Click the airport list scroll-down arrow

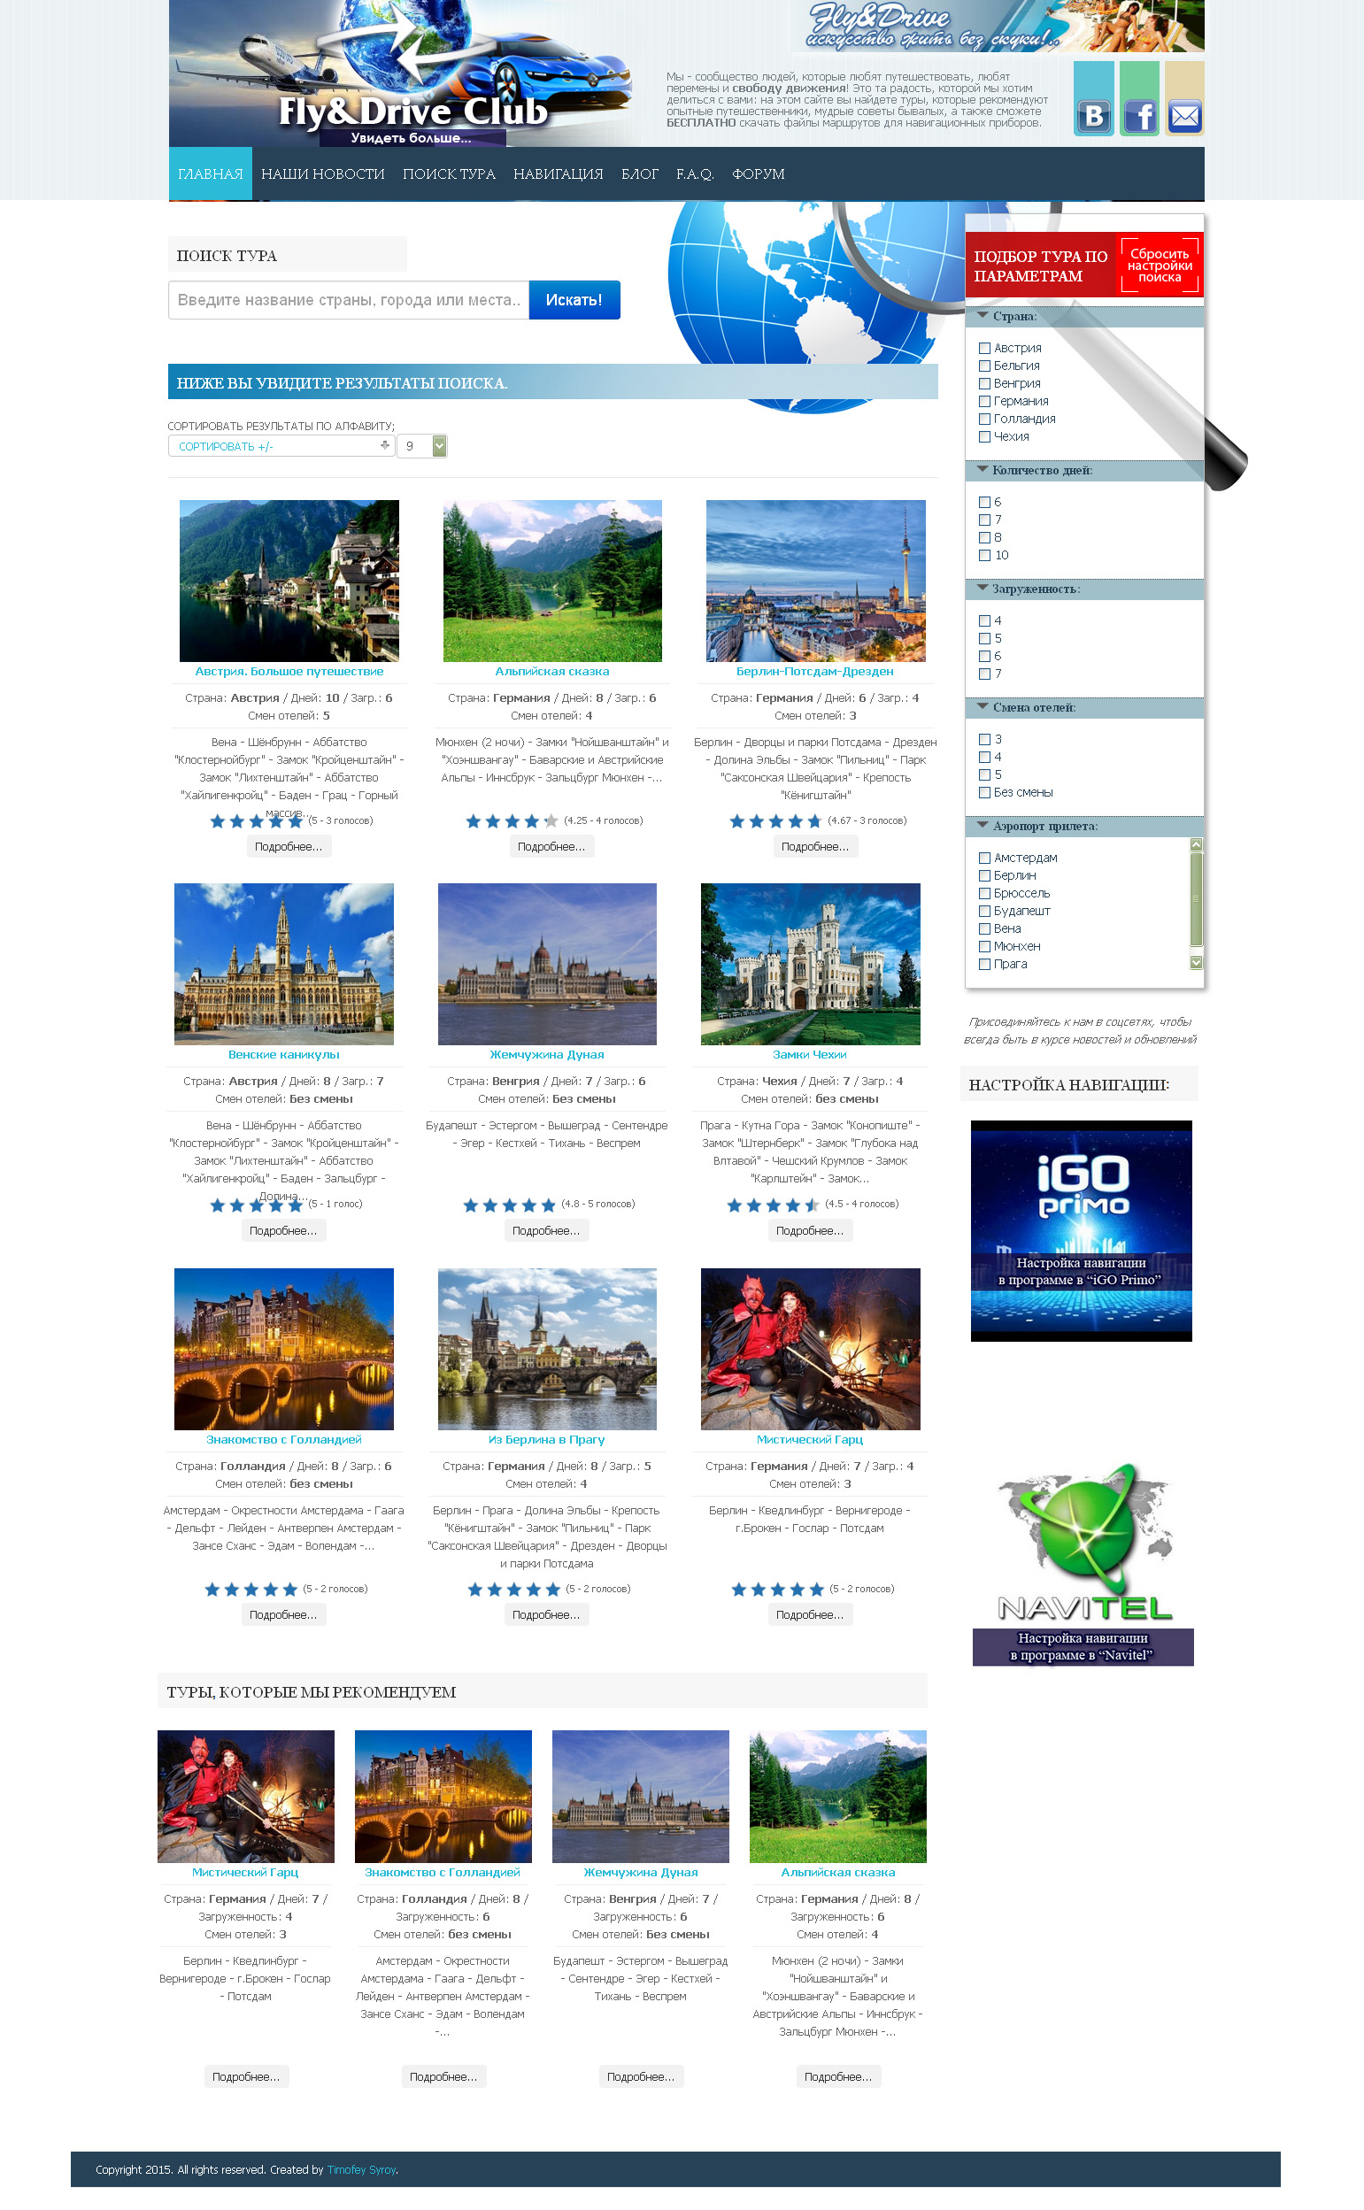click(1196, 962)
